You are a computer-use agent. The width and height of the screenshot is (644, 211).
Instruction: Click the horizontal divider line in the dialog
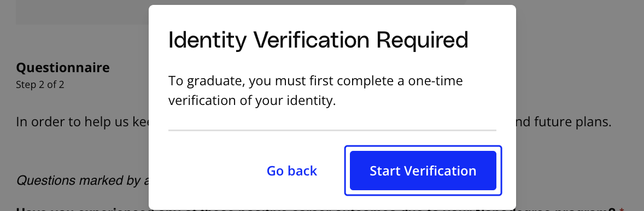click(x=332, y=130)
